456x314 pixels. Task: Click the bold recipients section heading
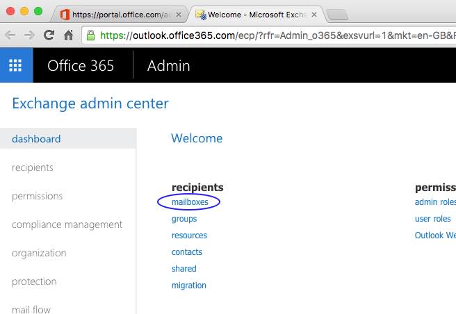(x=197, y=188)
